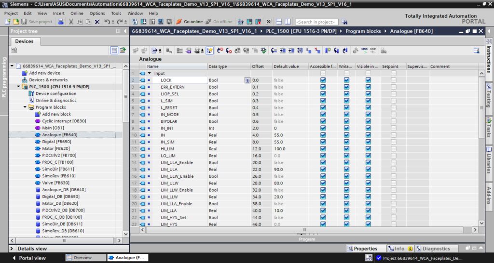Click the Search in project field

(x=316, y=22)
